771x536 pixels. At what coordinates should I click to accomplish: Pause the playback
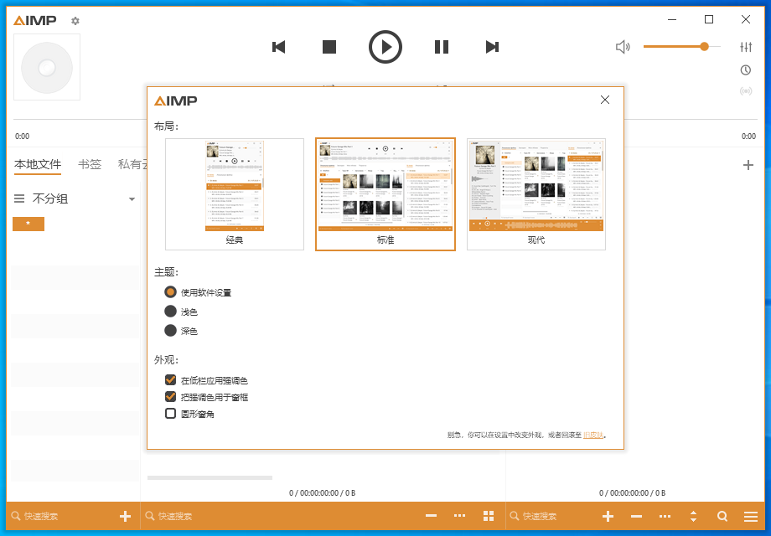tap(442, 47)
